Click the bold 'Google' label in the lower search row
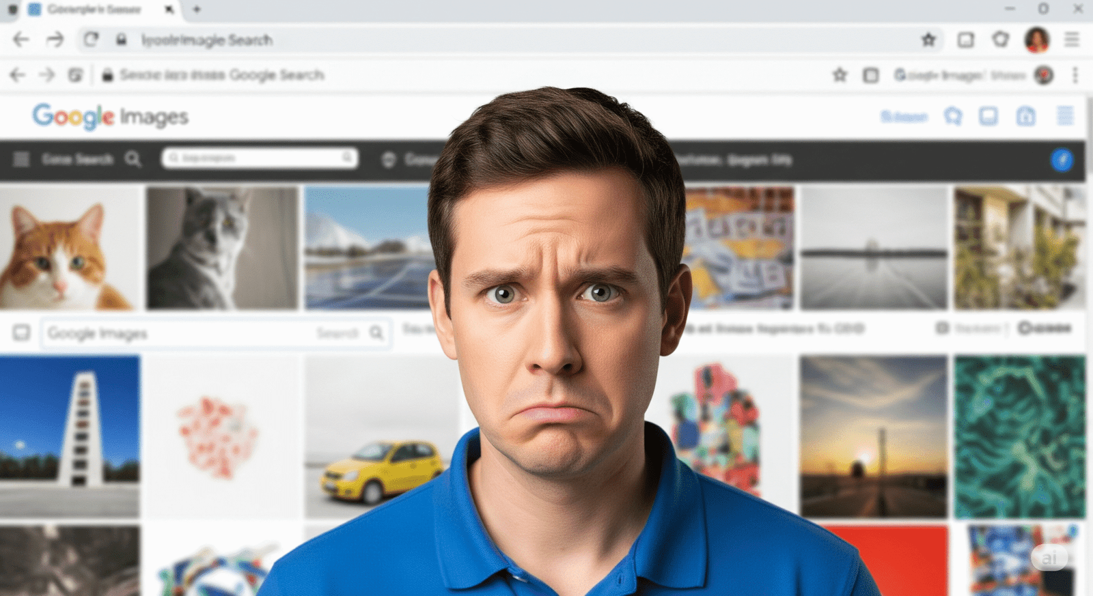 tap(1044, 328)
